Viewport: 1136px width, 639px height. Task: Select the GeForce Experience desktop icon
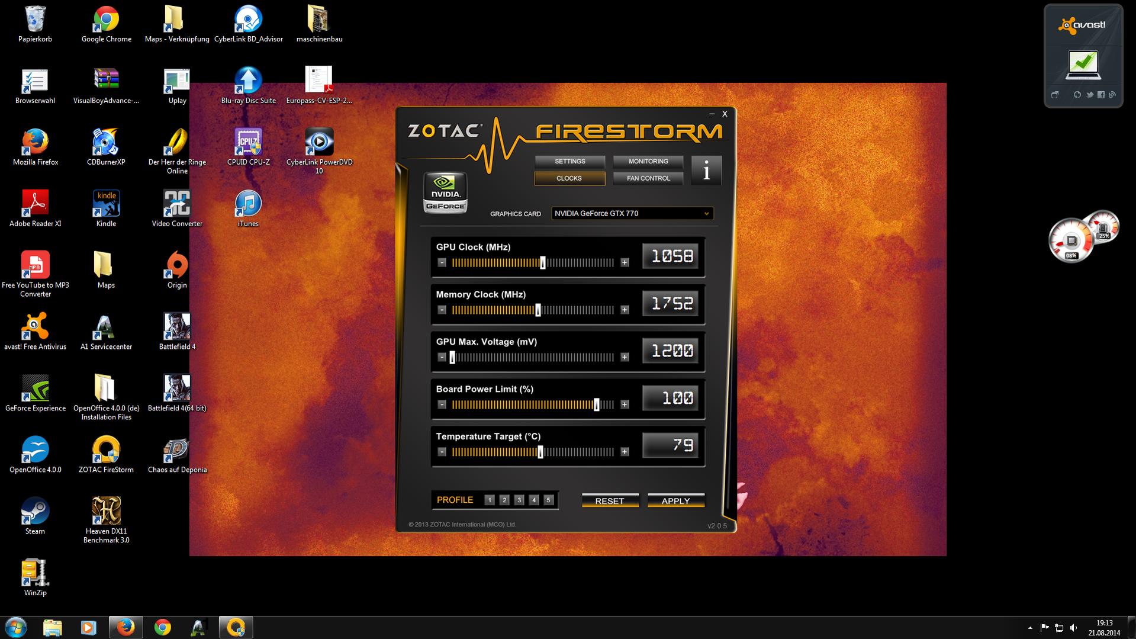tap(35, 394)
